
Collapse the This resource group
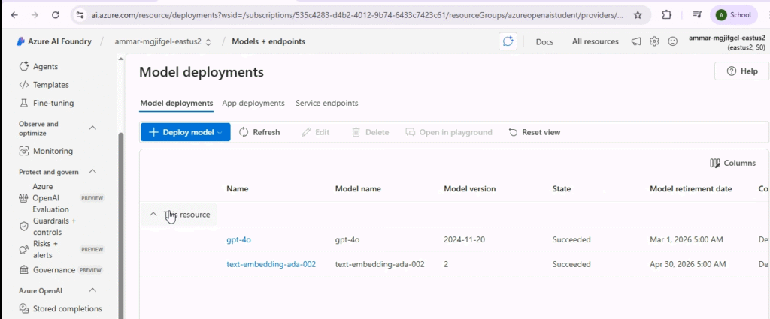coord(153,215)
